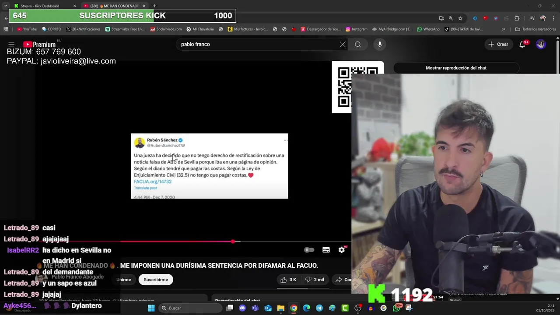The image size is (560, 315).
Task: Toggle subtitles on the video player
Action: click(326, 250)
